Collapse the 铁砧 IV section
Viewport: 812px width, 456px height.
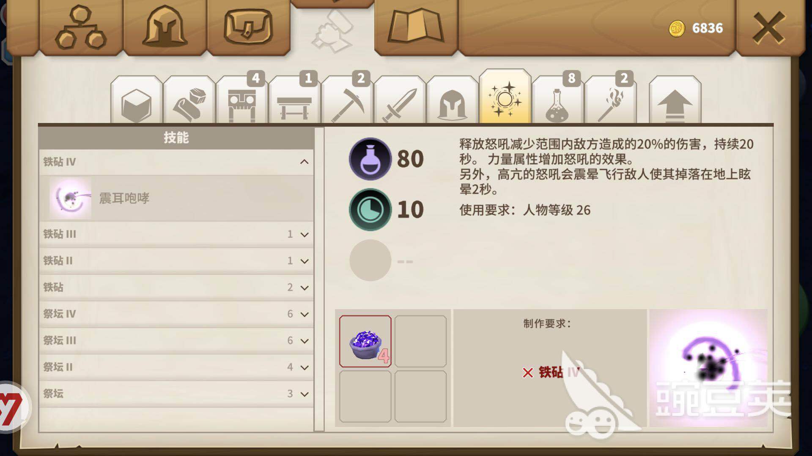[x=176, y=162]
